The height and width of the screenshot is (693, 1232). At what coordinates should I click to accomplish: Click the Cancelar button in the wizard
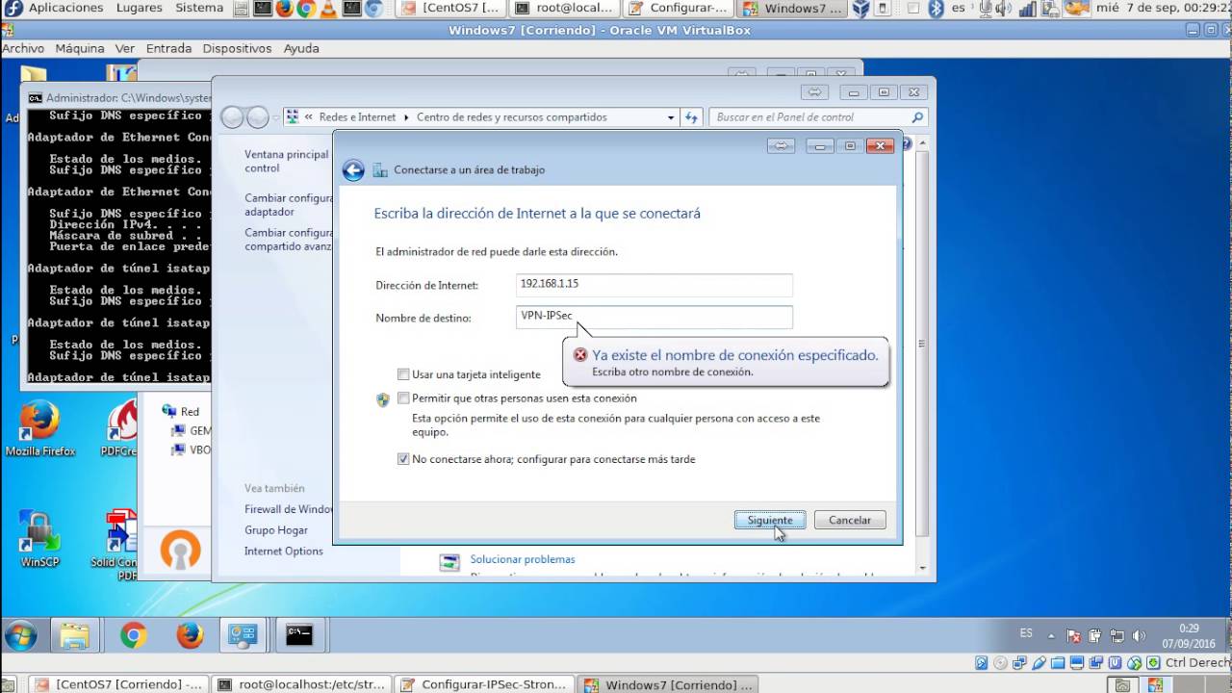[850, 520]
